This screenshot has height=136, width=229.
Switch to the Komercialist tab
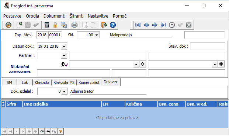89,82
